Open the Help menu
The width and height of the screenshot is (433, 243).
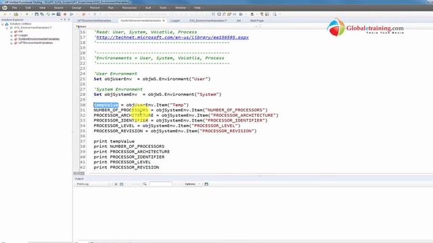(x=197, y=7)
